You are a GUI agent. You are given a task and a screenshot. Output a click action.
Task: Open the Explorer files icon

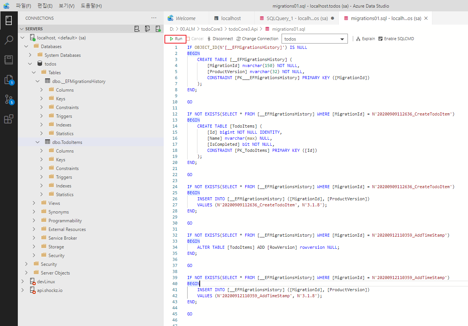click(9, 80)
